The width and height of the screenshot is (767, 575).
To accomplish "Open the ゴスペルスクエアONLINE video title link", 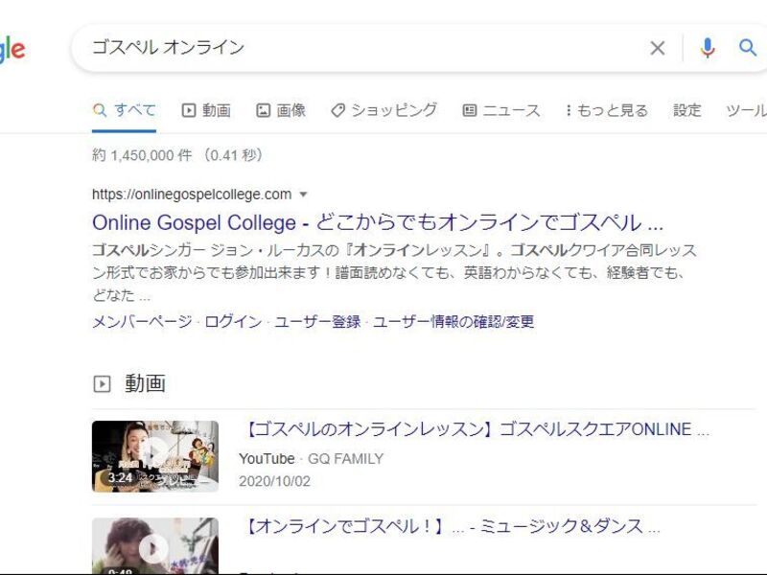I will [x=474, y=429].
